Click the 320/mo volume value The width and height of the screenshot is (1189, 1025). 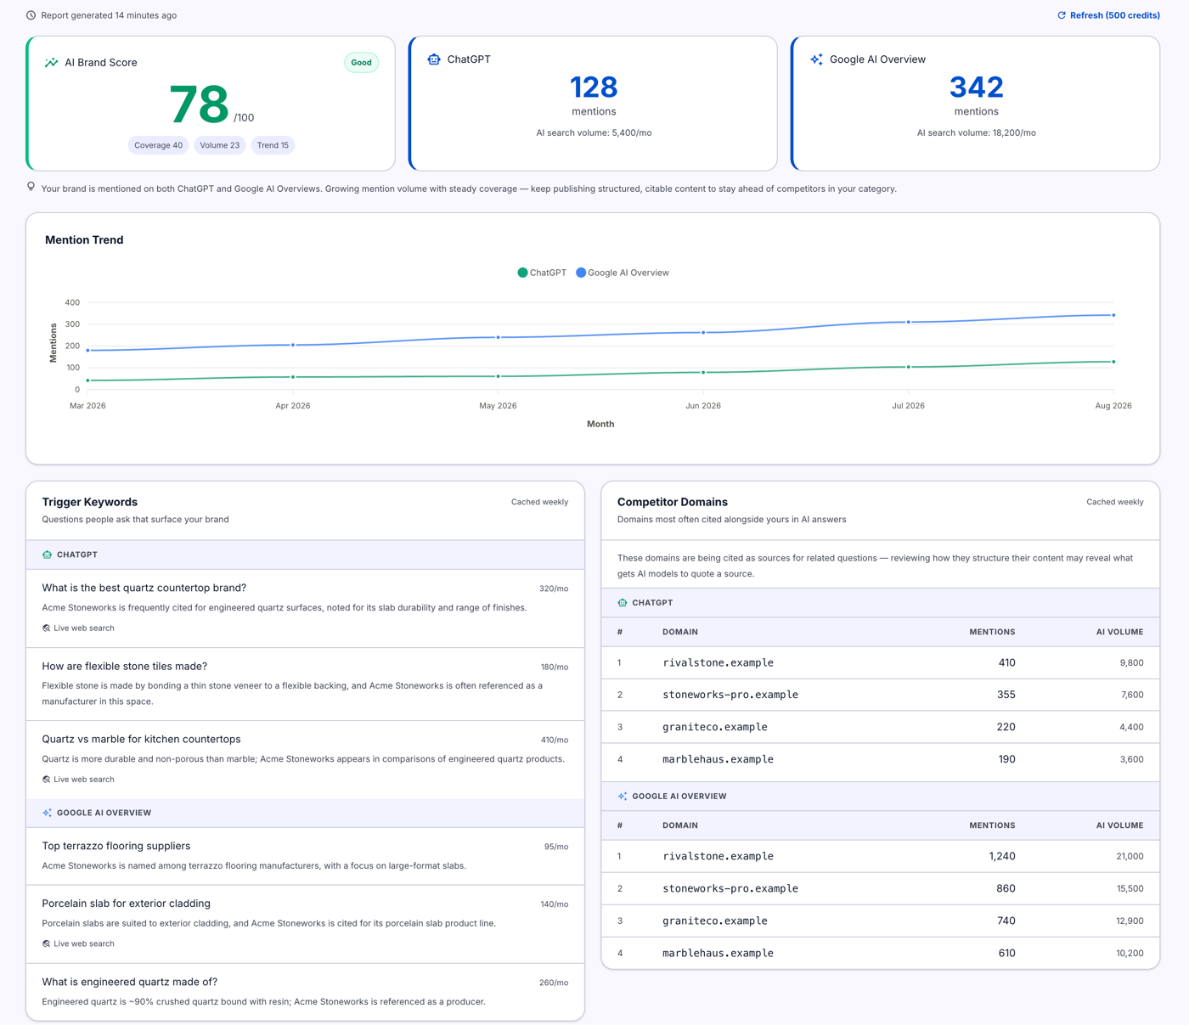point(554,589)
